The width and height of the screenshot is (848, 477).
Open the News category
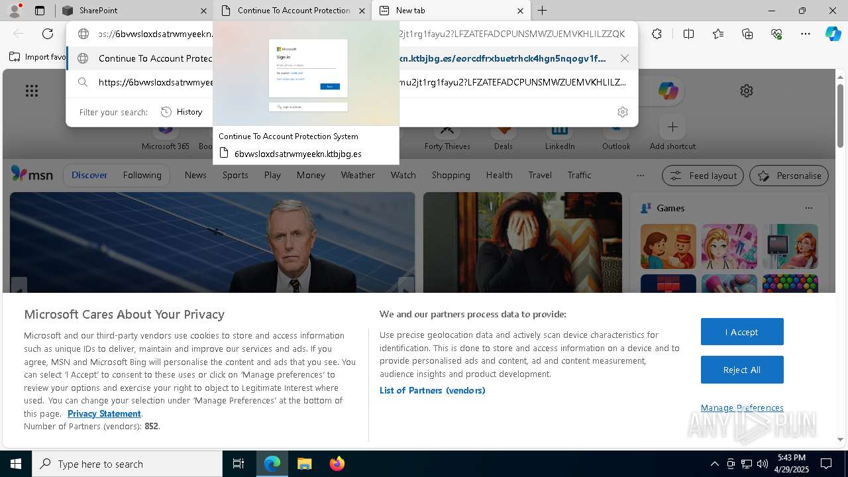195,175
